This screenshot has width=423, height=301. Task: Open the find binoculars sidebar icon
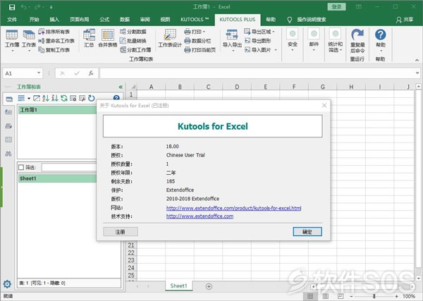tap(8, 154)
